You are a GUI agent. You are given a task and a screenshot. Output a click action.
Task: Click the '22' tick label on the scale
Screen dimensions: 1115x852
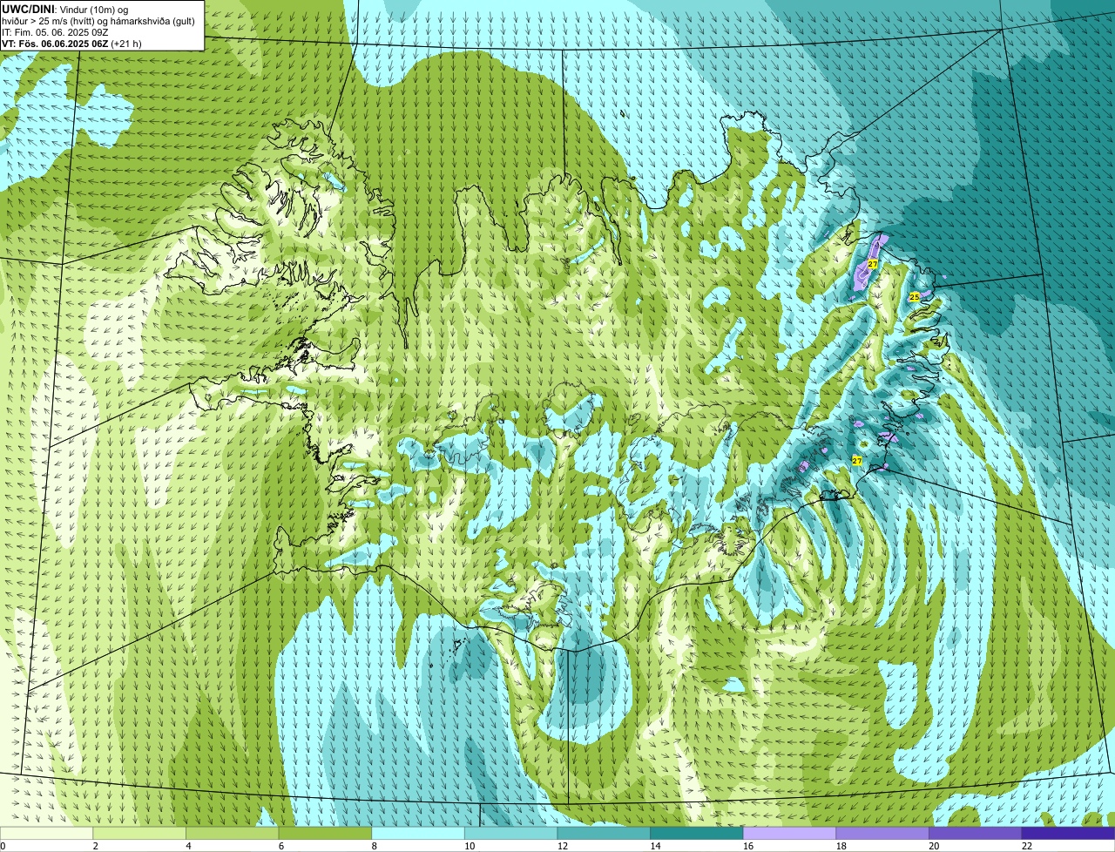tap(1027, 846)
